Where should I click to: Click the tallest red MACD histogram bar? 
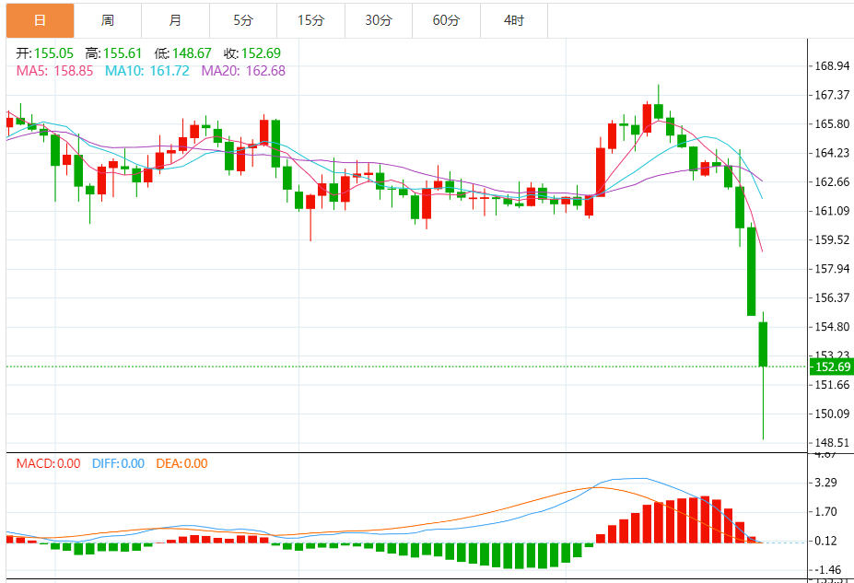pyautogui.click(x=705, y=519)
